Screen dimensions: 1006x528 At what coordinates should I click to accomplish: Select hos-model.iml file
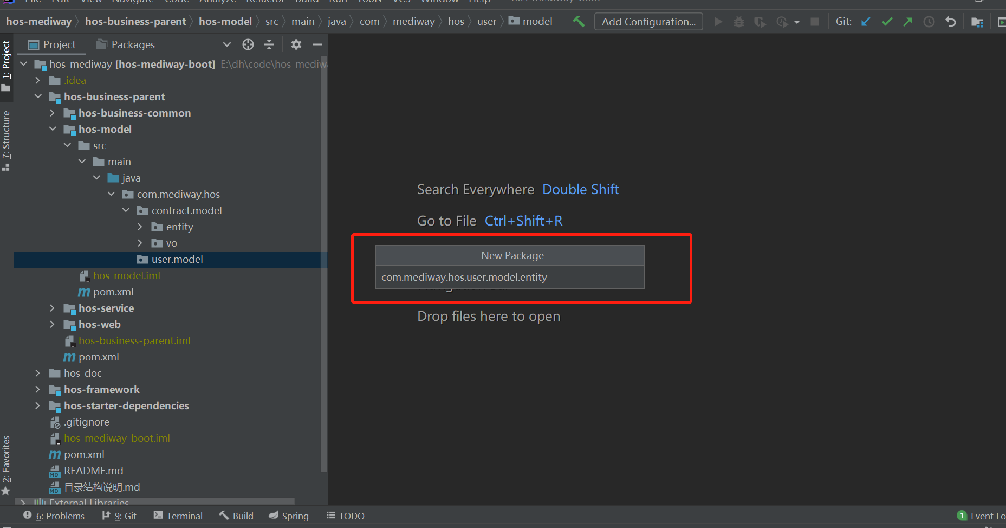pos(126,275)
